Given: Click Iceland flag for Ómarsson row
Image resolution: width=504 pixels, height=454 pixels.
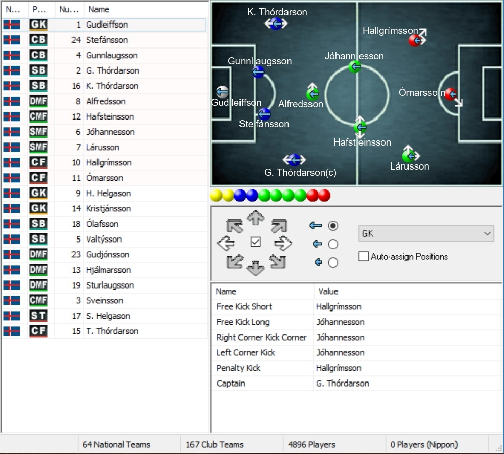Looking at the screenshot, I should (12, 178).
